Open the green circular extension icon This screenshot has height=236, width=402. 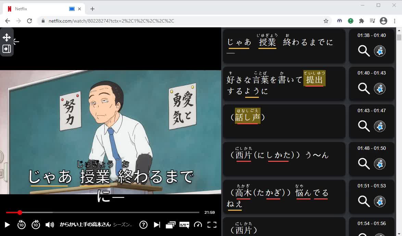[351, 21]
